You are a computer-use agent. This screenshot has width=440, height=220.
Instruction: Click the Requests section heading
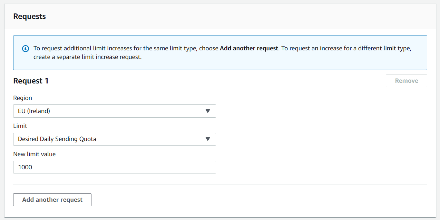click(29, 16)
